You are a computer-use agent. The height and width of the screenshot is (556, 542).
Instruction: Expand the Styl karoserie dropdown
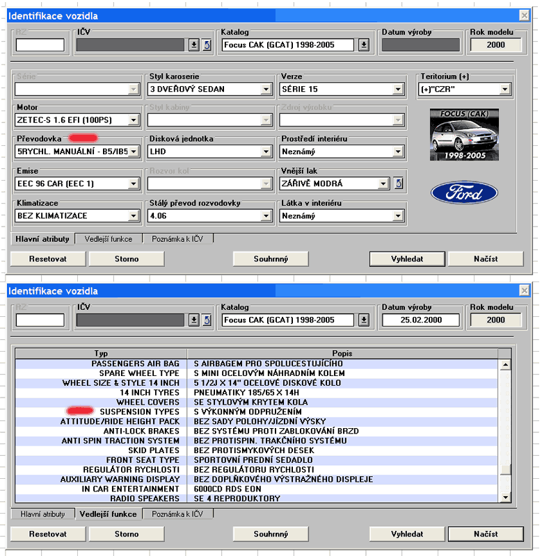tap(266, 89)
